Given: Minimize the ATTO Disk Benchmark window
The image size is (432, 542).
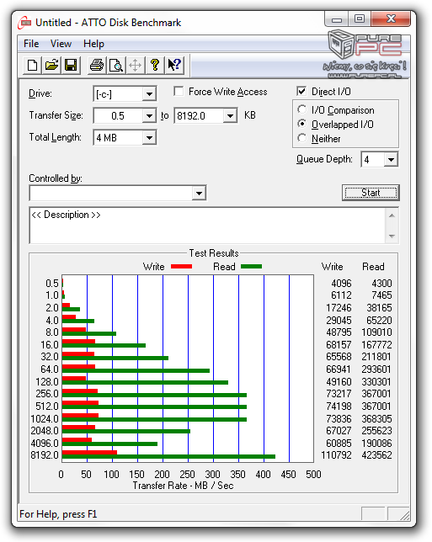Looking at the screenshot, I should pos(337,19).
